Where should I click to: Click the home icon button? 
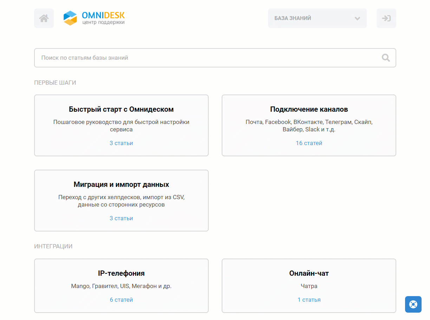click(44, 18)
